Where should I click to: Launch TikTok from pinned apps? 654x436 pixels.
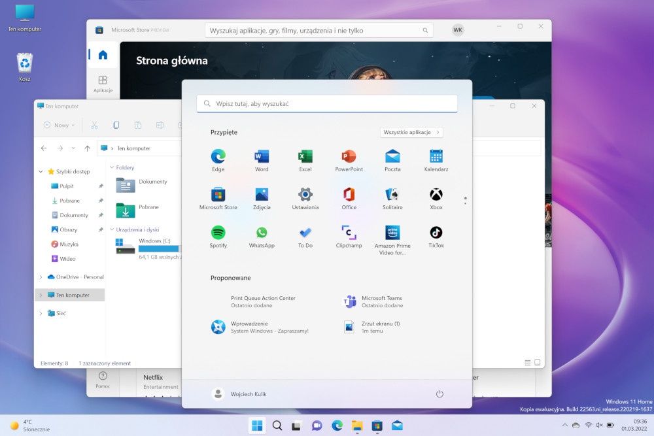436,237
